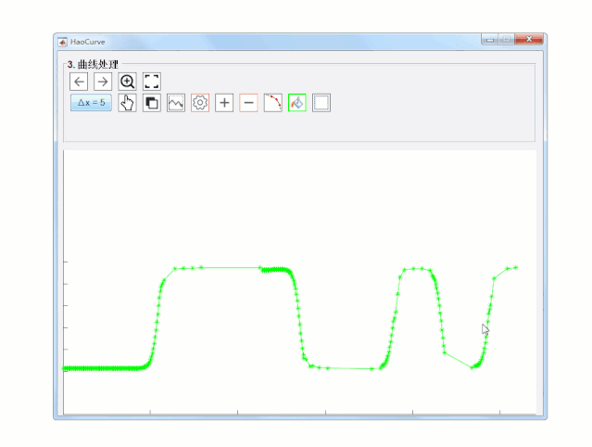Close the HaoCurve window

(x=529, y=39)
